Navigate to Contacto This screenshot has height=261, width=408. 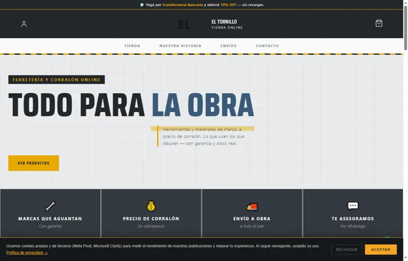[267, 46]
